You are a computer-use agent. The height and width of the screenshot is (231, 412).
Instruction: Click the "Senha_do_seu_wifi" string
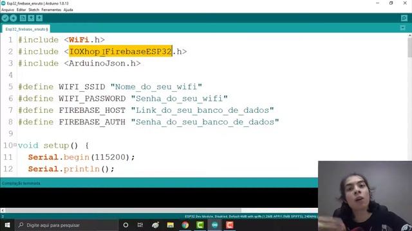click(x=179, y=98)
